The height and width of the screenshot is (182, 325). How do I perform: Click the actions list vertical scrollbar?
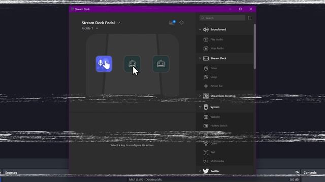pos(255,47)
